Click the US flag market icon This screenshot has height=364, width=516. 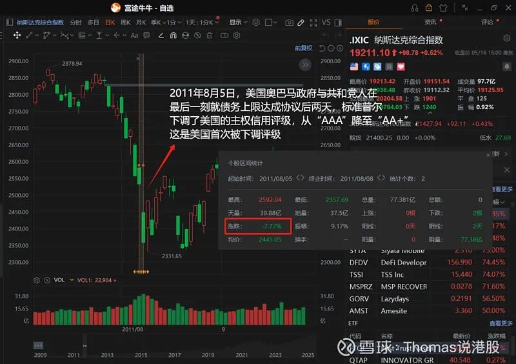pos(354,67)
